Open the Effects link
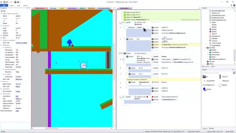Viewport: 236px width, 133px height. coord(18,86)
